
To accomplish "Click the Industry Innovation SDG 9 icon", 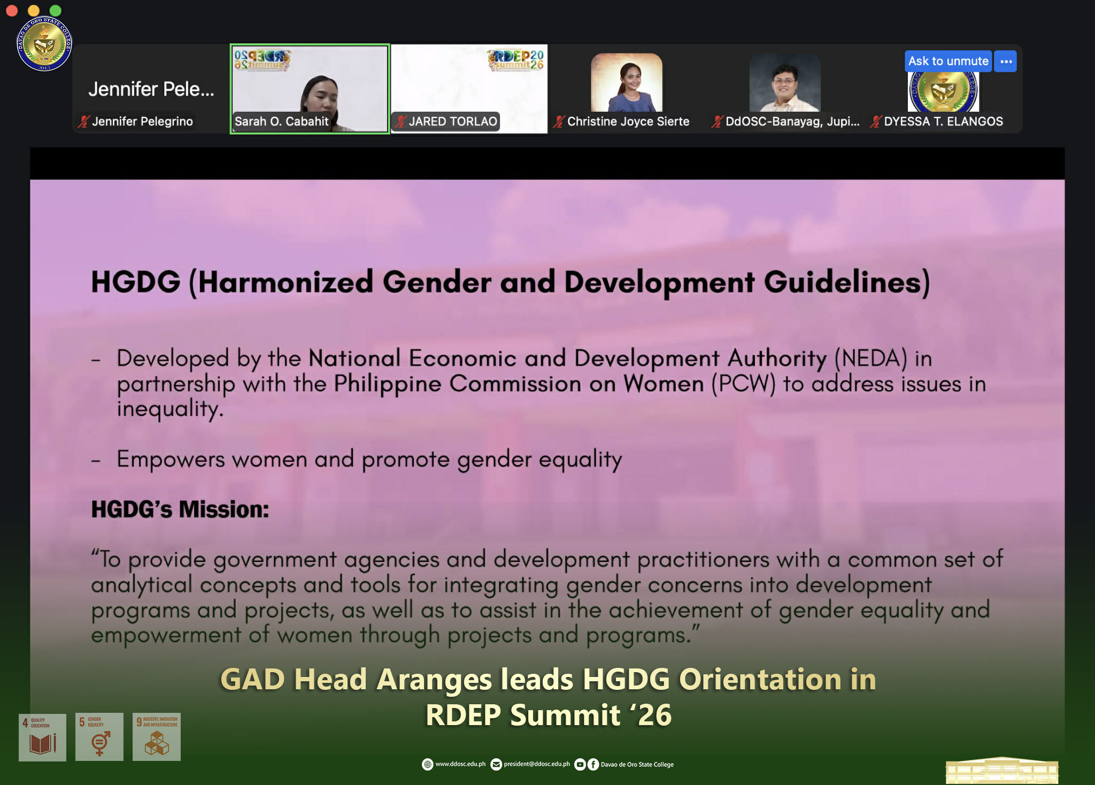I will 156,737.
